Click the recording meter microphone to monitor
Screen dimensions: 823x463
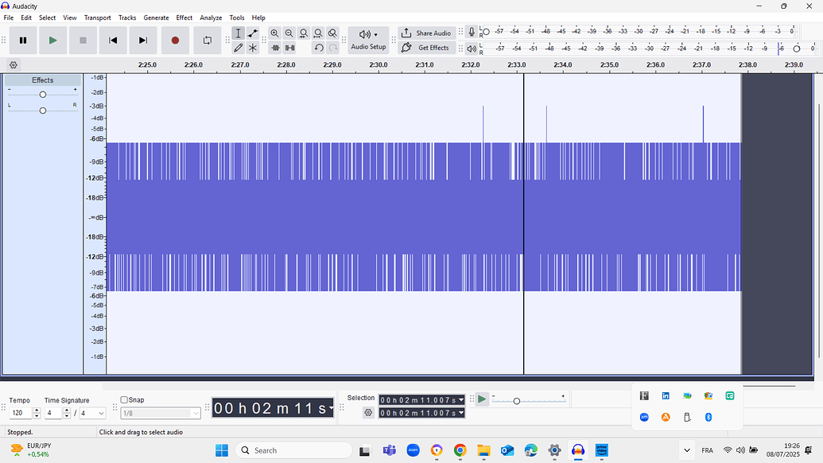tap(471, 32)
